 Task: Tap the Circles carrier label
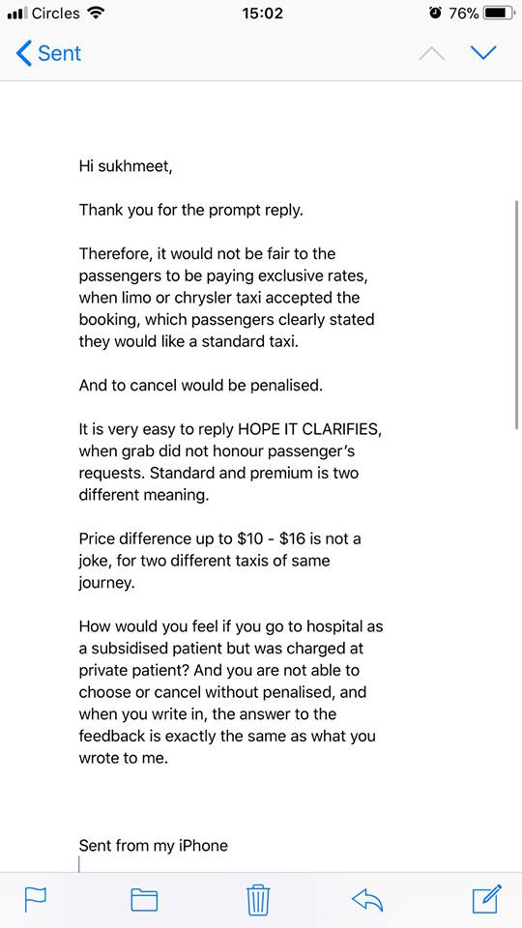pyautogui.click(x=56, y=13)
